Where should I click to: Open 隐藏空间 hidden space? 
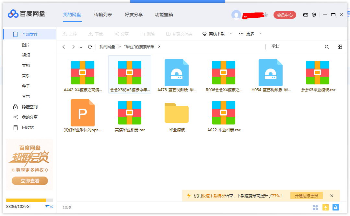pos(29,107)
